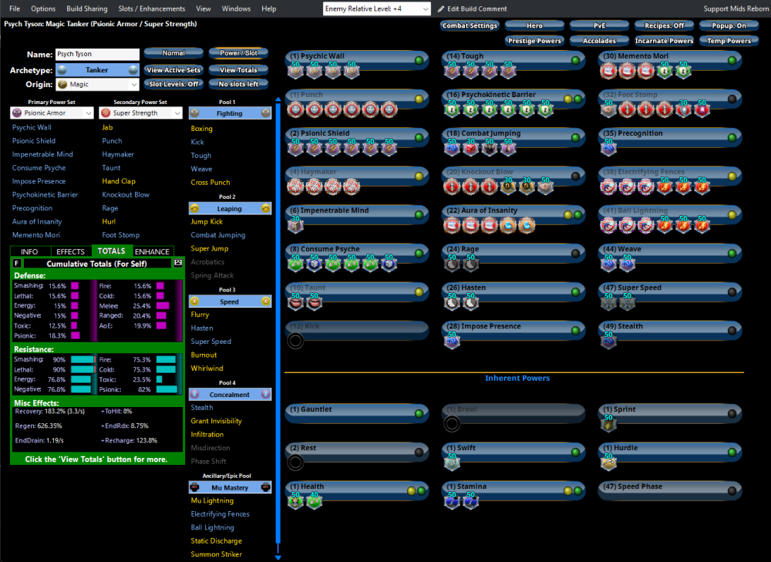Click previous archetype arrow left of Tanker
Image resolution: width=771 pixels, height=562 pixels.
tap(62, 70)
